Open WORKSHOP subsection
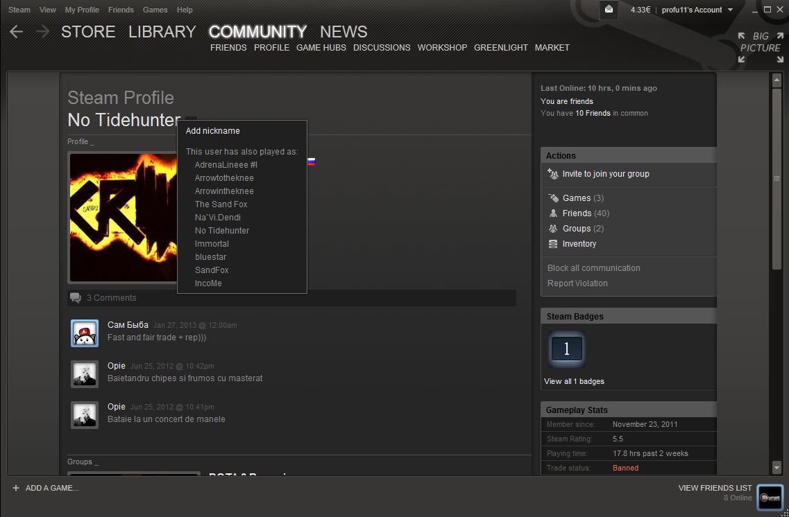Viewport: 789px width, 517px height. tap(442, 48)
